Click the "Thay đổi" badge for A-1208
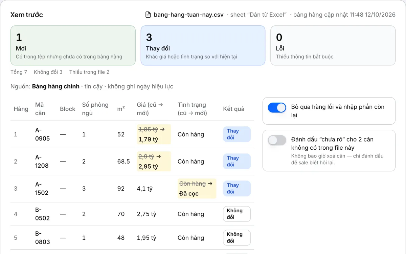The width and height of the screenshot is (406, 254). [x=237, y=162]
